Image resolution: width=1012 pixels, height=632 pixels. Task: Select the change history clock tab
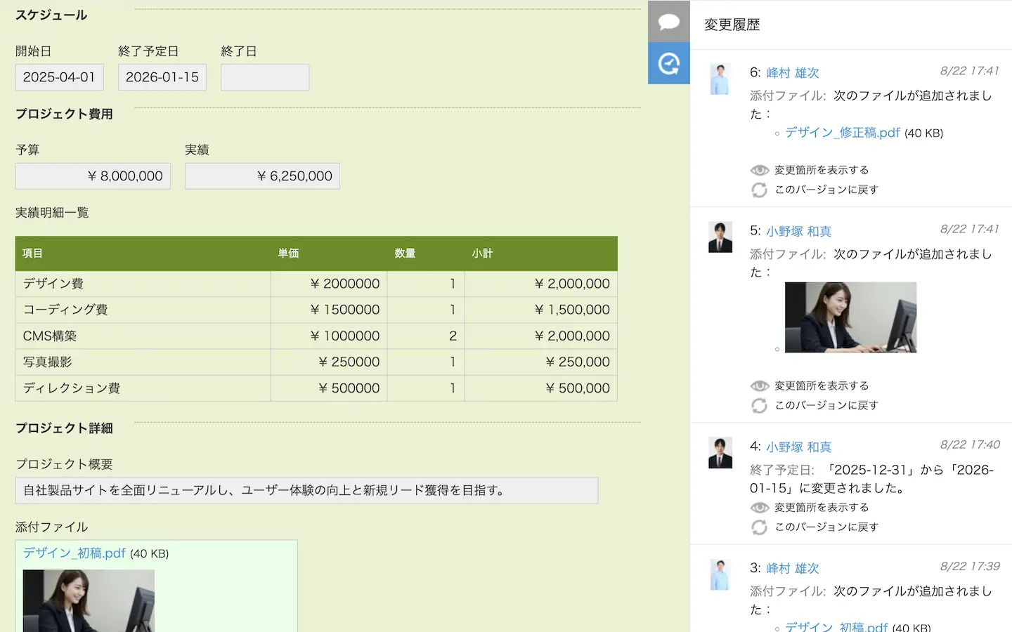click(668, 64)
